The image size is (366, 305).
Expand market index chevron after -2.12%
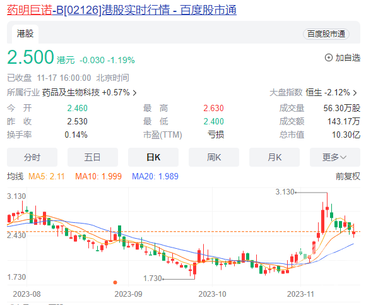[355, 93]
